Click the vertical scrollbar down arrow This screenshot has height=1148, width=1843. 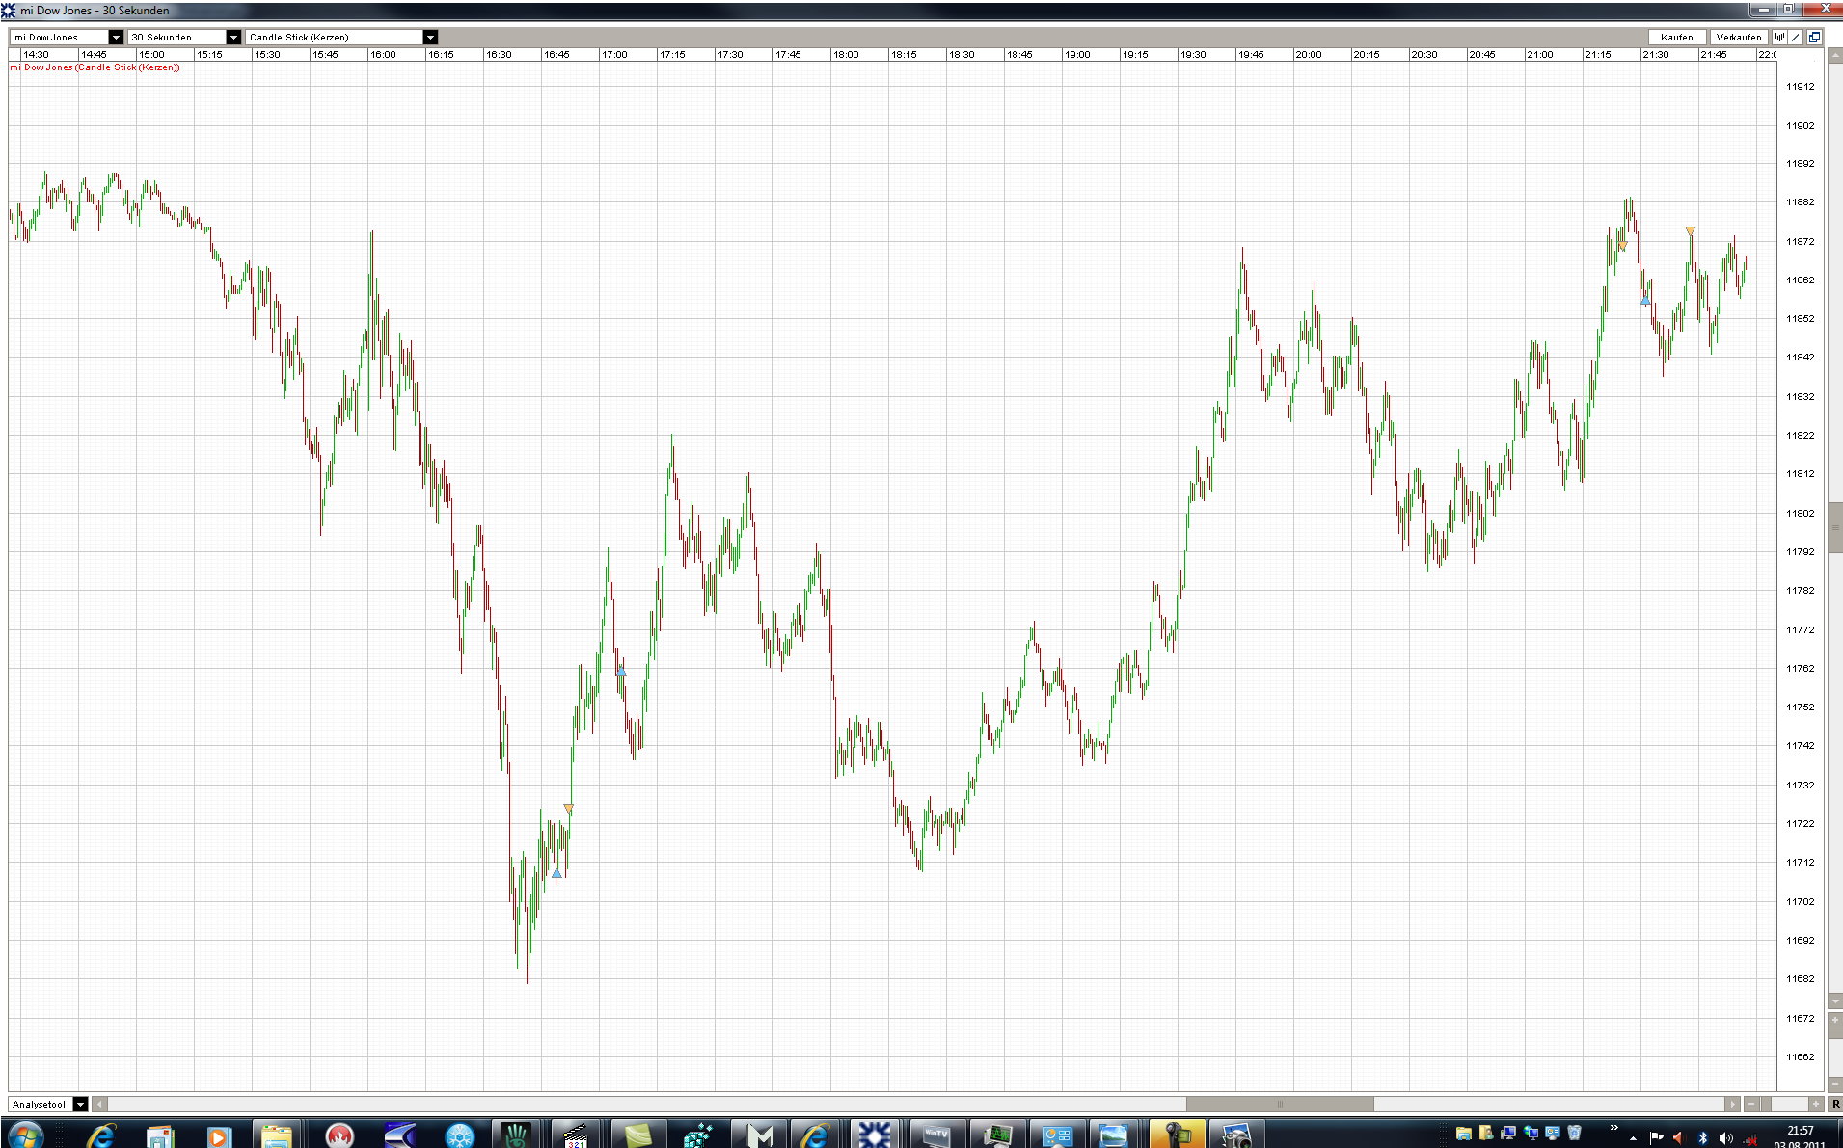tap(1834, 1001)
